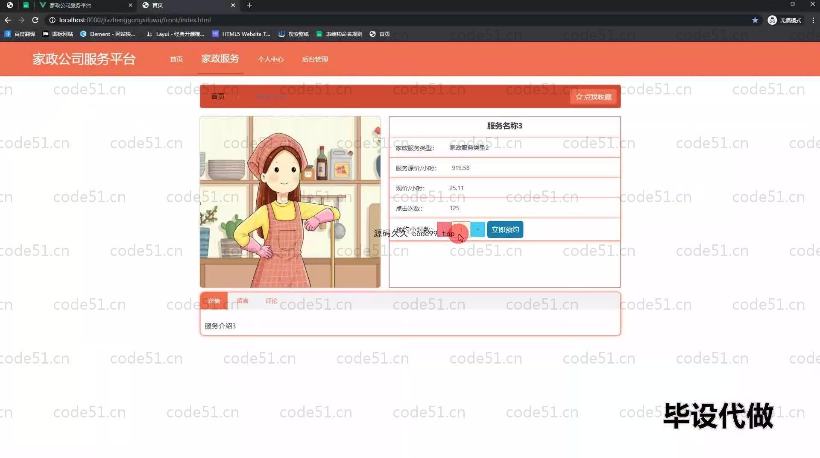Image resolution: width=820 pixels, height=458 pixels.
Task: Switch to the 详情 tab
Action: coord(214,301)
